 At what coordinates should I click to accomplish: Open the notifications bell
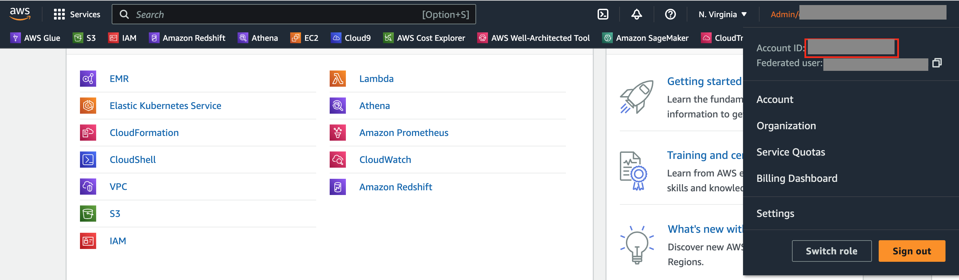click(x=636, y=14)
